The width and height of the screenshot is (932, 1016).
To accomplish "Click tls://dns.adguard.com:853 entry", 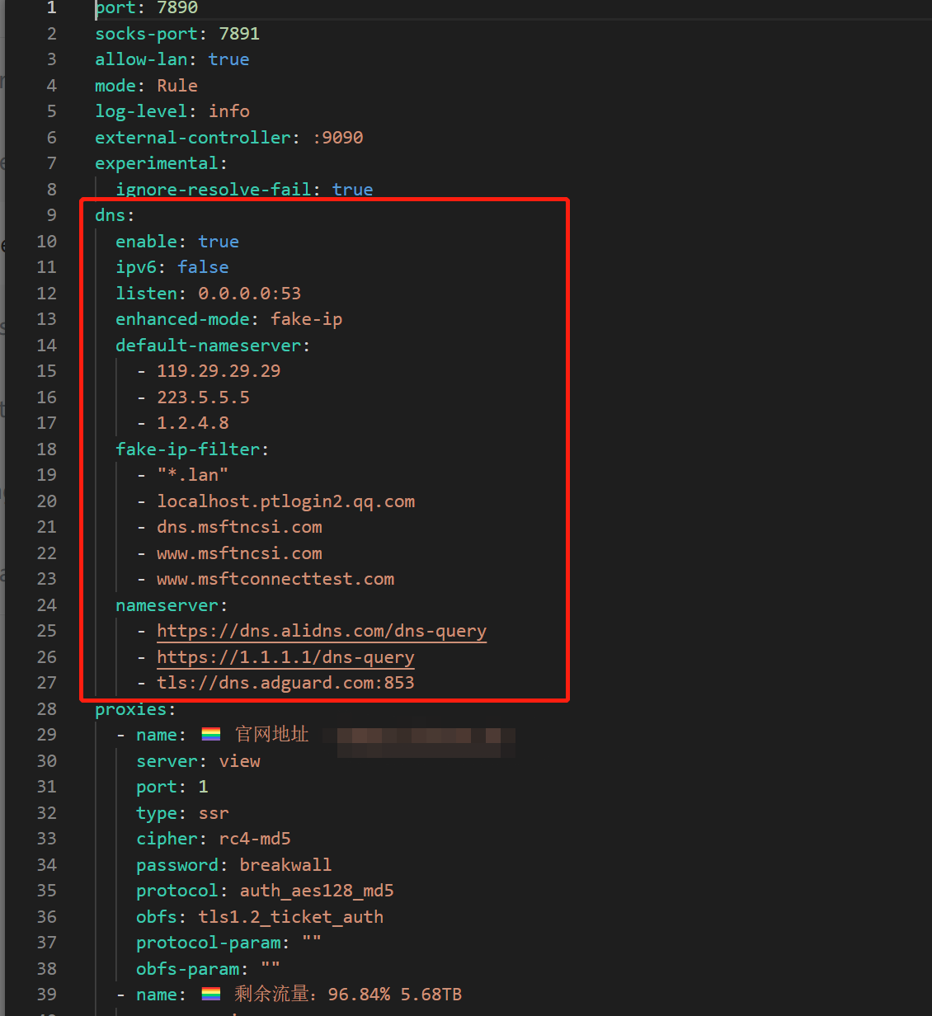I will coord(285,683).
